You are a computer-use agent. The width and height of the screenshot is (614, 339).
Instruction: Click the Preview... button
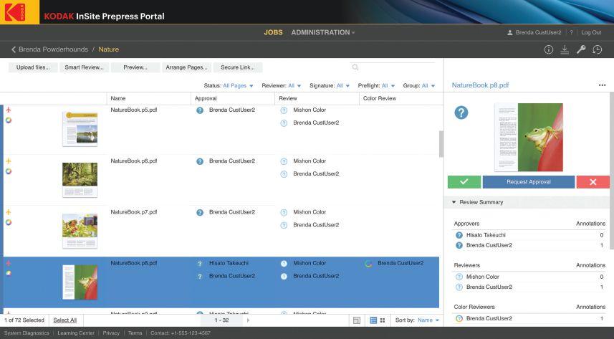135,67
